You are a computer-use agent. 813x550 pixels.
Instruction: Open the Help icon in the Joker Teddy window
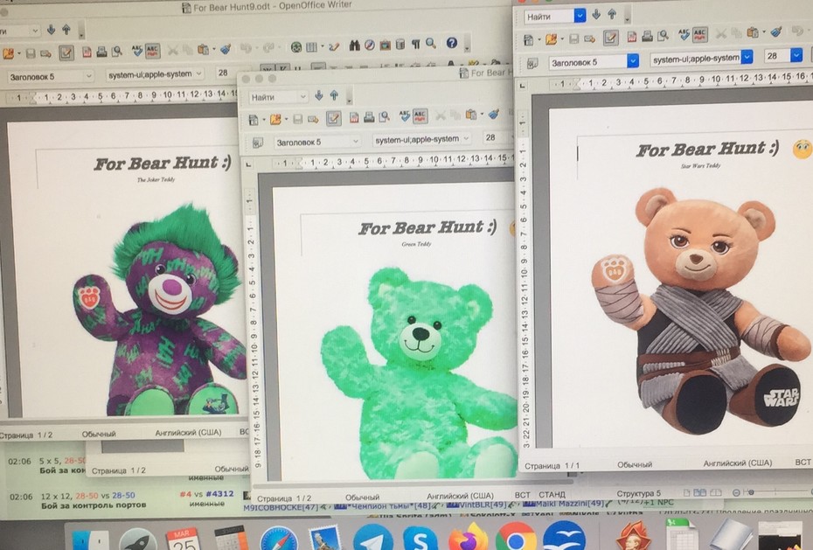point(452,43)
